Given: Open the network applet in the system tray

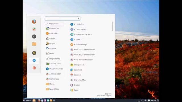Looking at the screenshot, I should coord(142,100).
